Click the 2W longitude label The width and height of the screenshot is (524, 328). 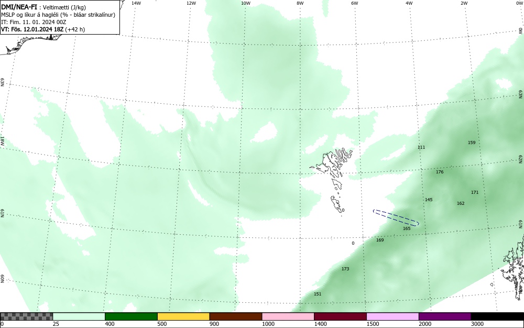pos(464,3)
